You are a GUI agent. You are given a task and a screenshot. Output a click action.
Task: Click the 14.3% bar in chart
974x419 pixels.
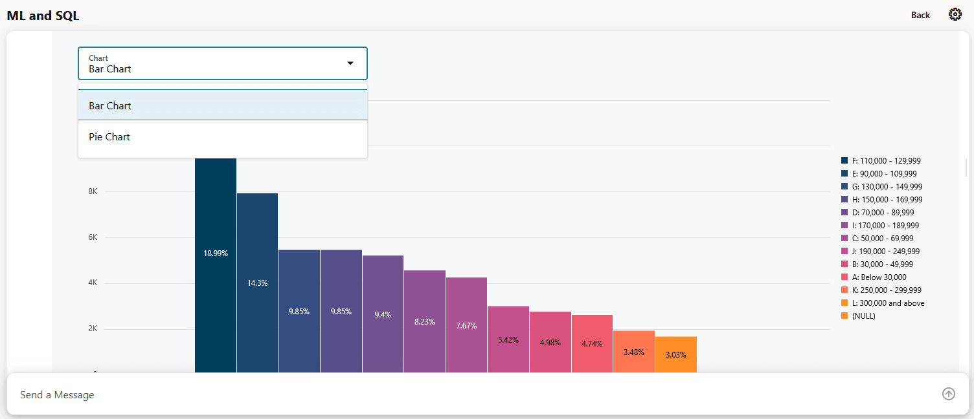click(257, 283)
